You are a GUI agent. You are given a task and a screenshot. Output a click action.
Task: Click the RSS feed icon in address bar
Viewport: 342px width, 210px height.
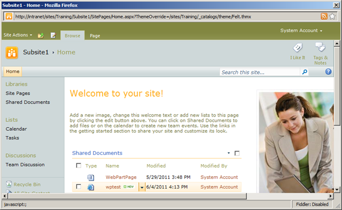(x=324, y=17)
